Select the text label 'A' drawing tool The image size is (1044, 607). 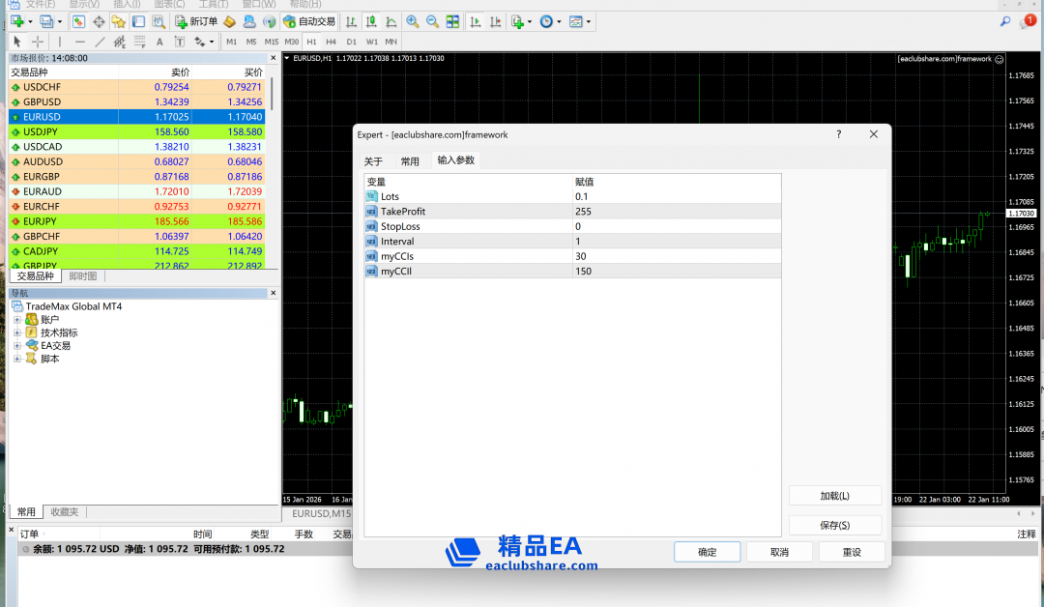click(160, 42)
